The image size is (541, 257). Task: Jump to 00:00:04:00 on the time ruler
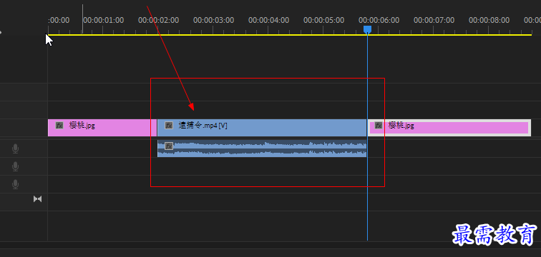[269, 20]
